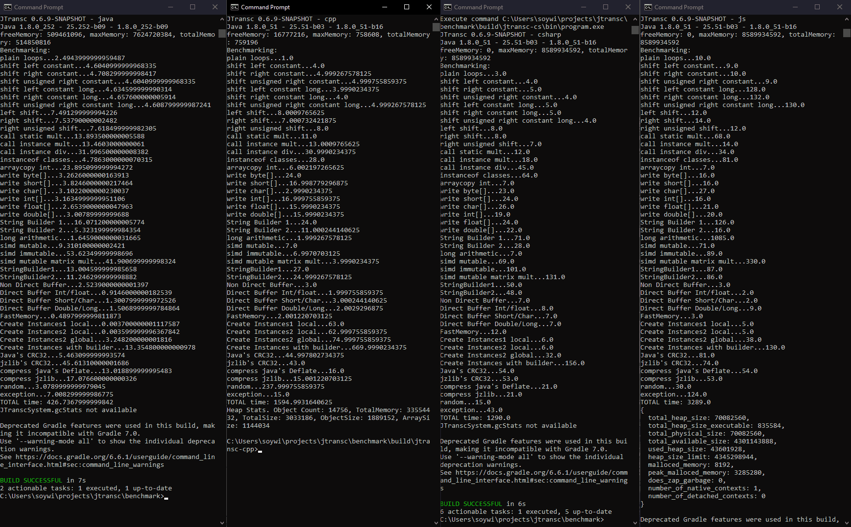Click the scrollbar thumb in the java window
The width and height of the screenshot is (851, 527).
tap(222, 33)
